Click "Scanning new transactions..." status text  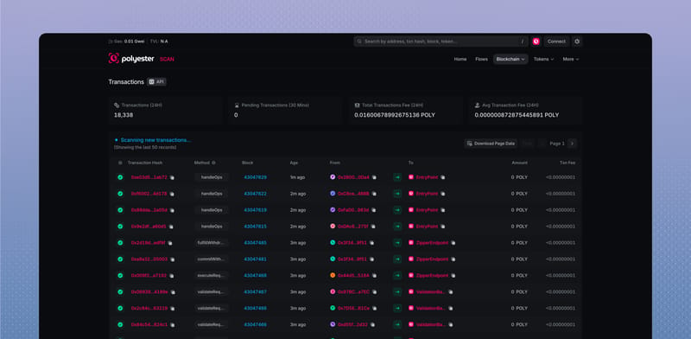(x=156, y=140)
